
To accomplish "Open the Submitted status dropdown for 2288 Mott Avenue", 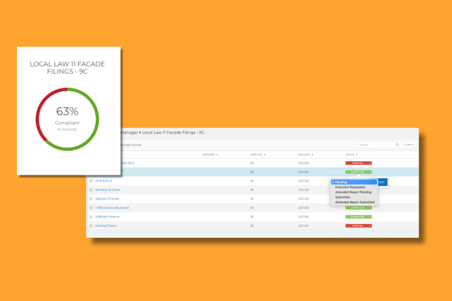I will click(359, 217).
